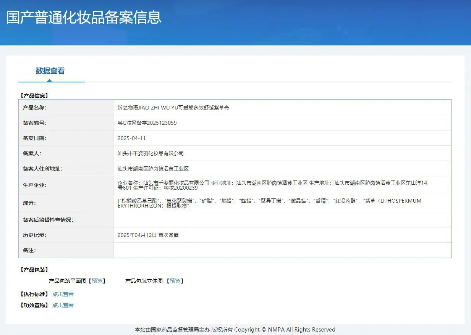Click 预览 link for 产品包装平面图
Image resolution: width=471 pixels, height=335 pixels.
click(x=97, y=281)
